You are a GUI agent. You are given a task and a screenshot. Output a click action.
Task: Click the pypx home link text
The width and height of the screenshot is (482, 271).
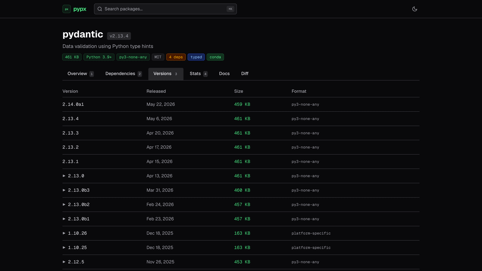coord(80,9)
